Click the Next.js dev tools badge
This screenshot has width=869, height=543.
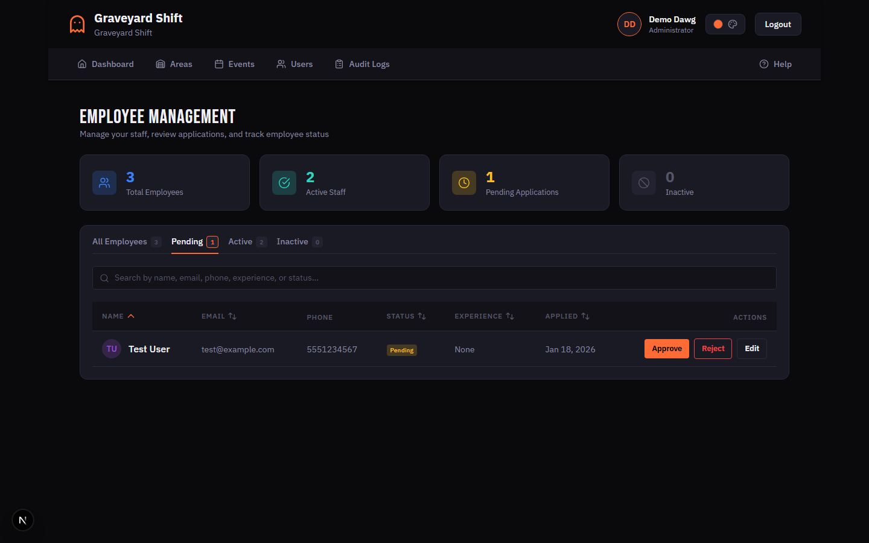[x=23, y=520]
